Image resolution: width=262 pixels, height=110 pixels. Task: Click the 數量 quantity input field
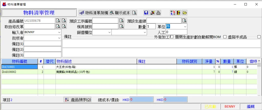point(151,26)
